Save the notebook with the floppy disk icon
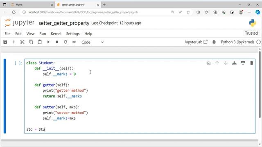The image size is (262, 147). pyautogui.click(x=5, y=42)
